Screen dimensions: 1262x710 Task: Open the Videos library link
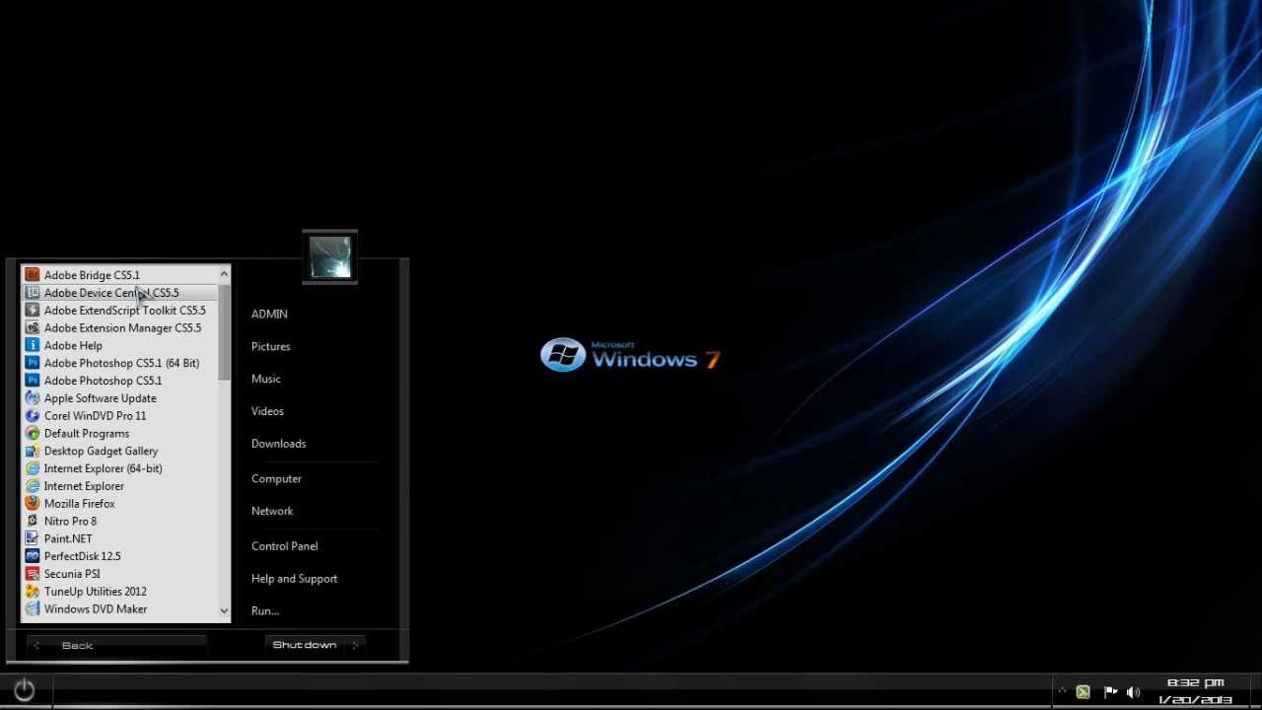(x=267, y=411)
